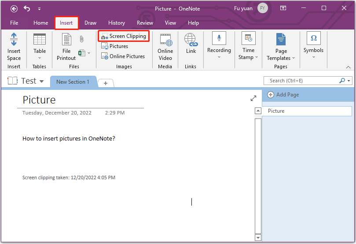Click the Excel Spreadsheet icon
Image resolution: width=356 pixels, height=244 pixels.
click(81, 53)
